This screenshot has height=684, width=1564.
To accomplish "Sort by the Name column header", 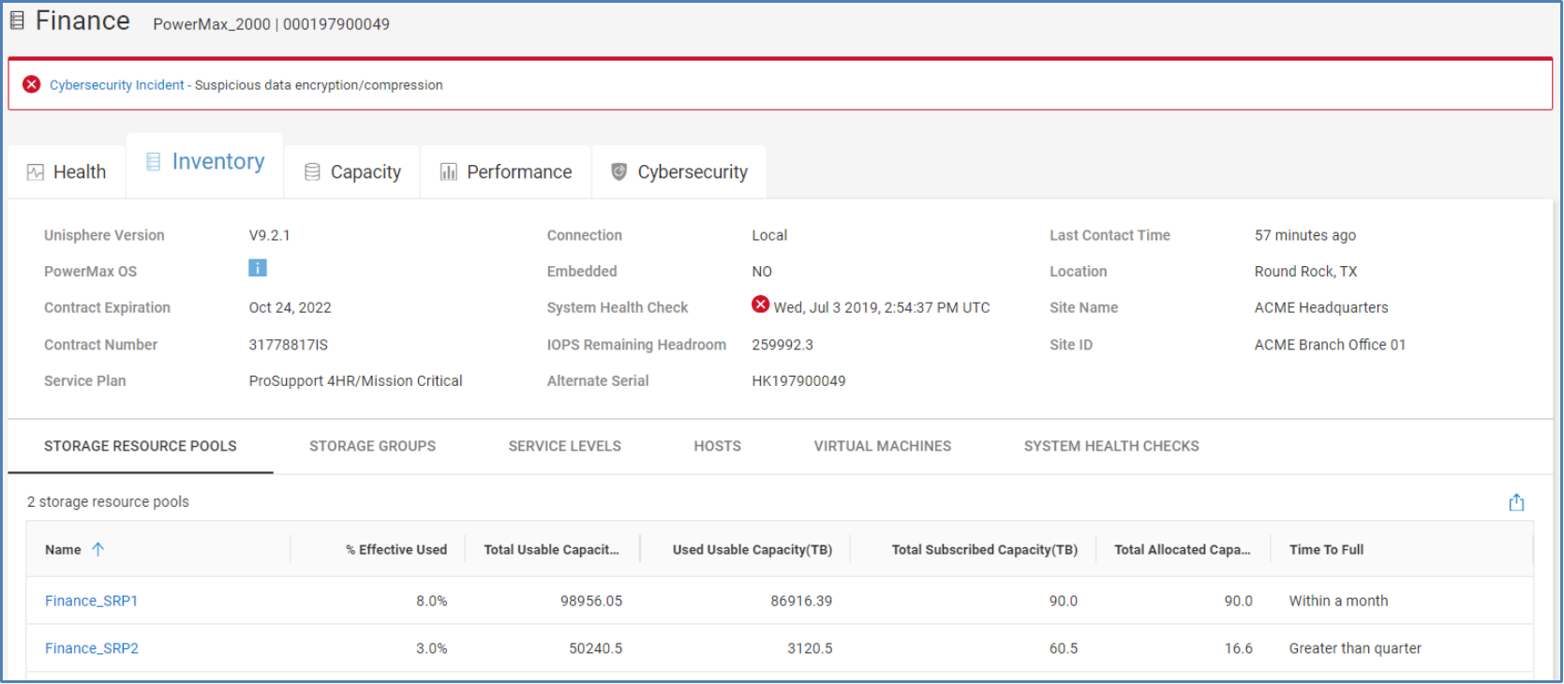I will pos(63,550).
